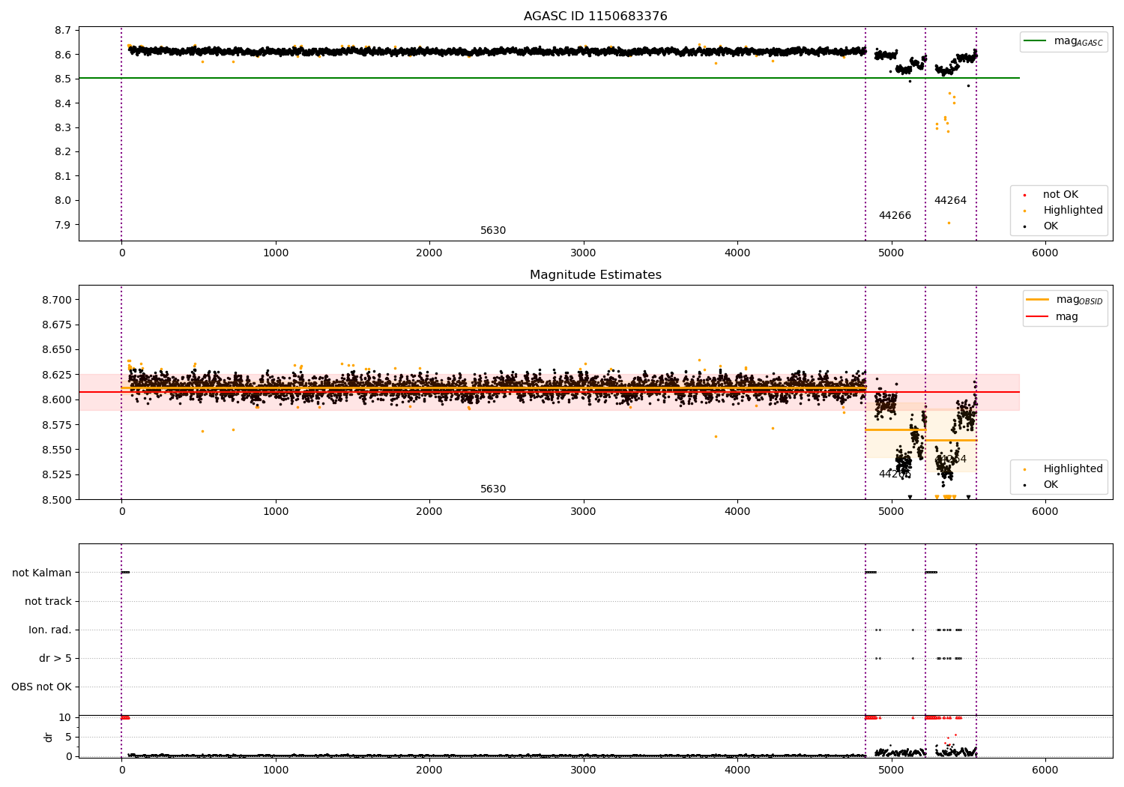
Task: Click the "not Kalman" row label
Action: [42, 573]
